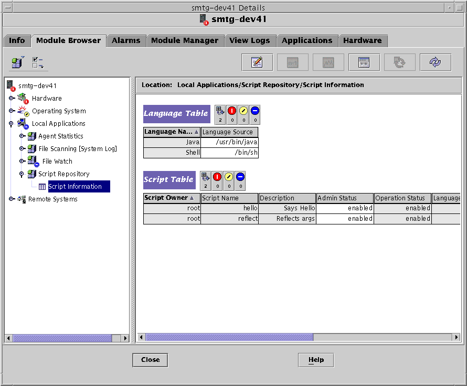The width and height of the screenshot is (467, 386).
Task: Click the disabled graph chart toolbar button
Action: (x=328, y=62)
